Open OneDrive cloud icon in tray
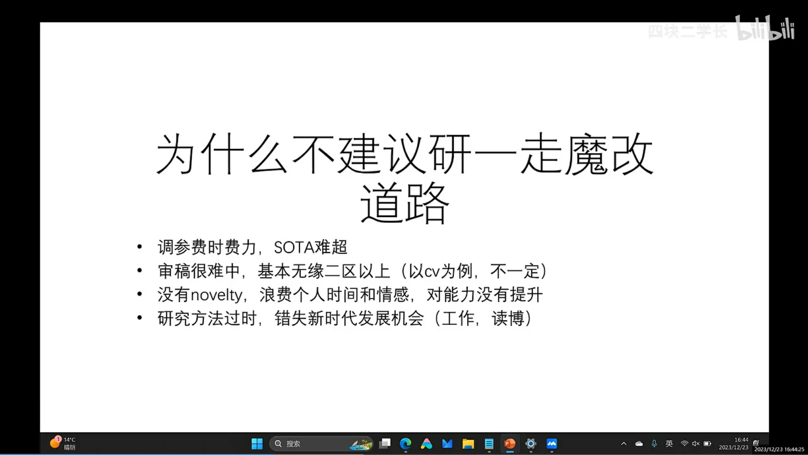Viewport: 808px width, 455px height. point(639,443)
